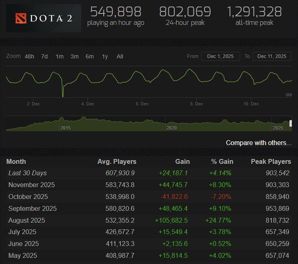Click the red percent loss -7.20%
Viewport: 298px width, 264px height.
pos(221,197)
